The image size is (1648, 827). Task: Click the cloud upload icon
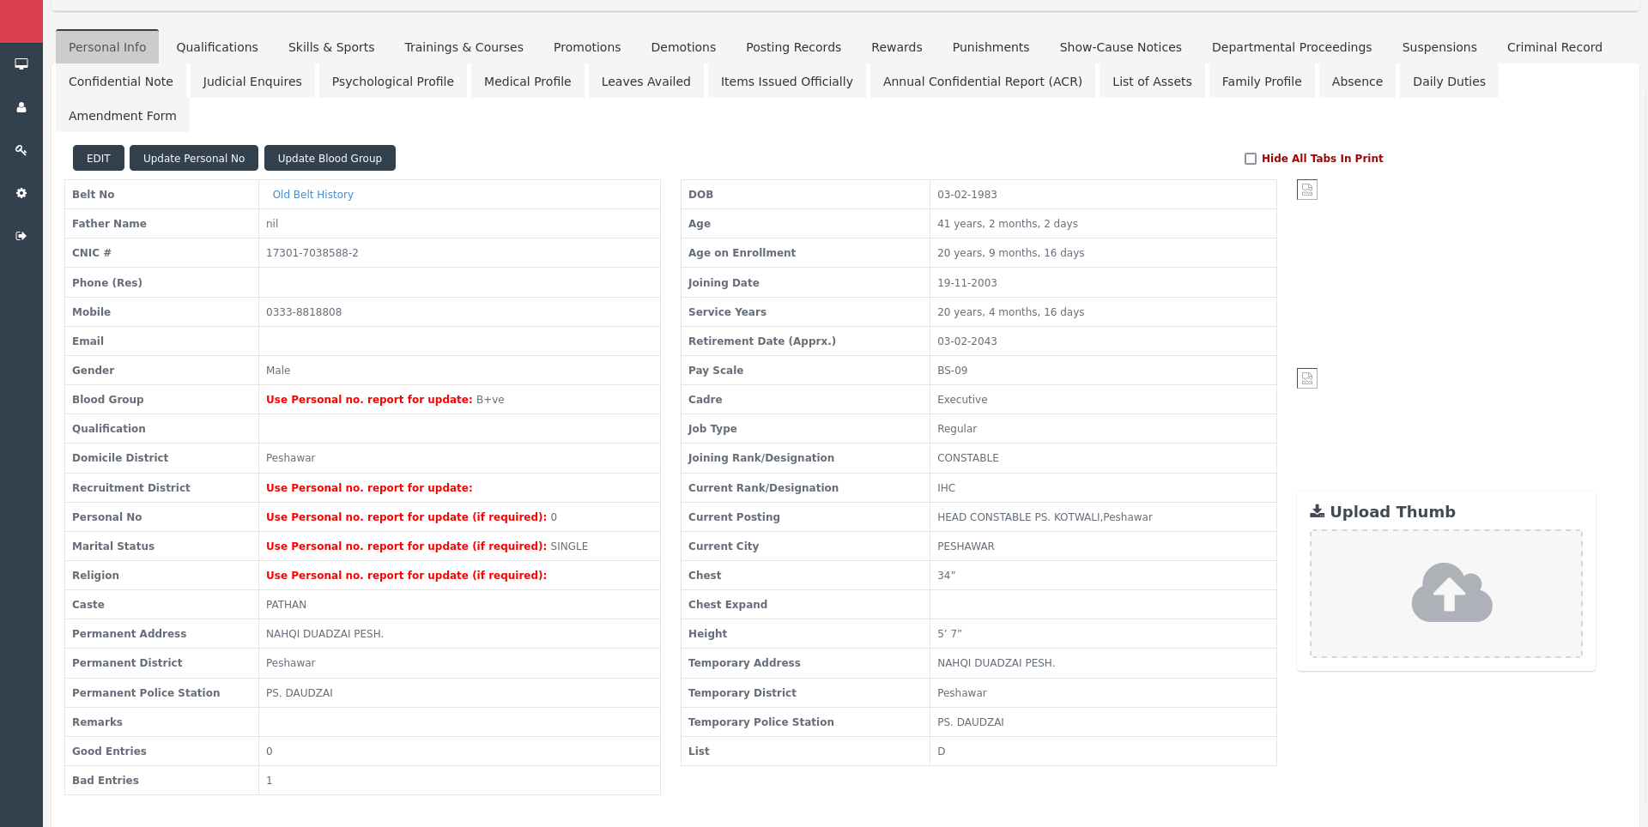pyautogui.click(x=1451, y=593)
